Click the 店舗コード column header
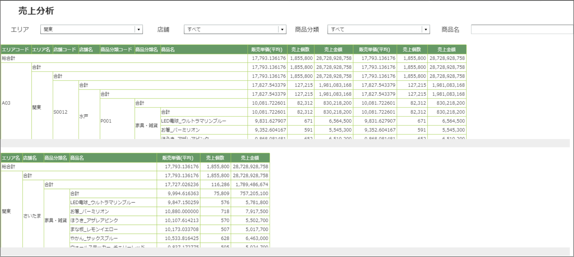The height and width of the screenshot is (257, 574). 65,50
